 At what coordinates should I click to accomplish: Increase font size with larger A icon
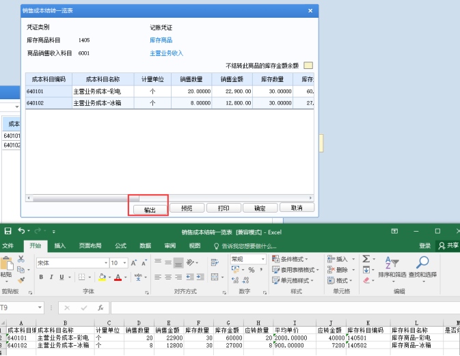tap(134, 263)
